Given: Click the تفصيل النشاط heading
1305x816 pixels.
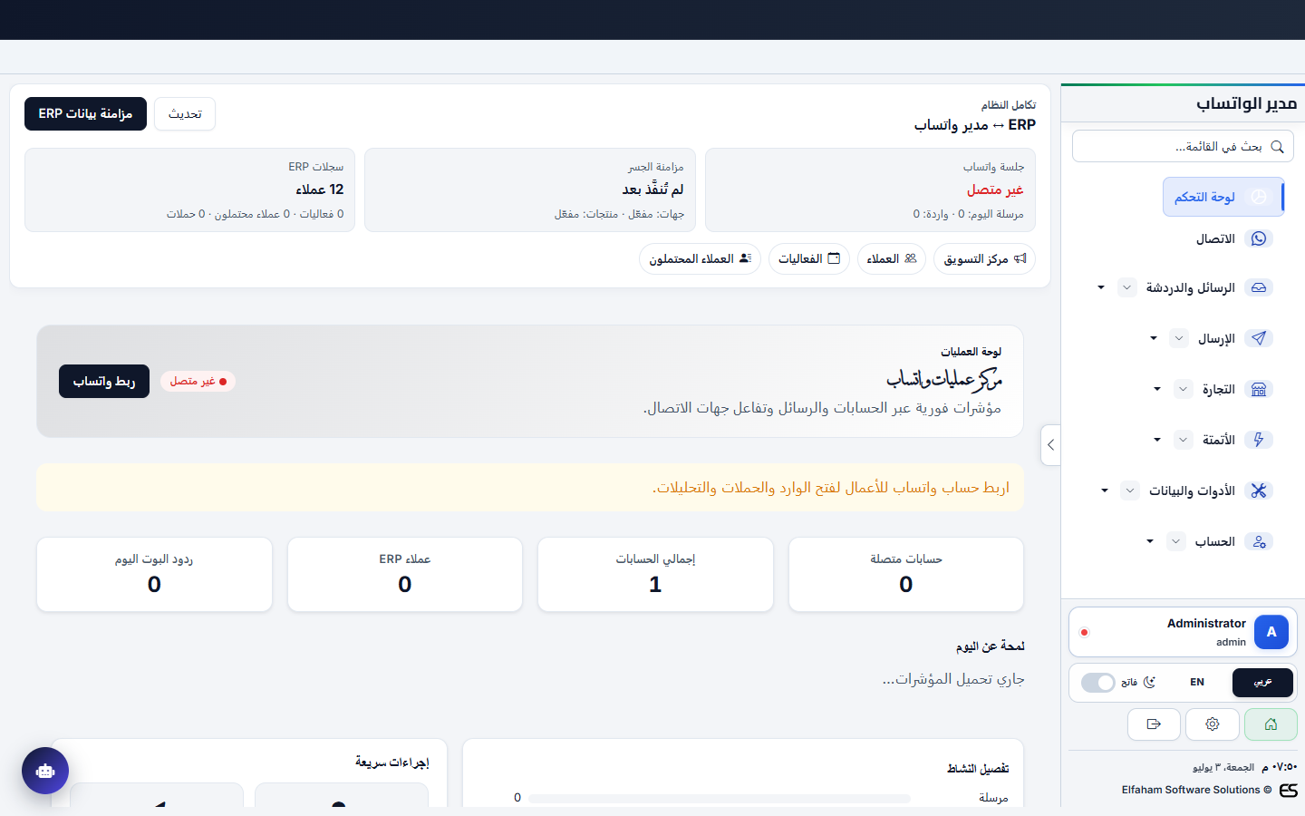Looking at the screenshot, I should [978, 769].
